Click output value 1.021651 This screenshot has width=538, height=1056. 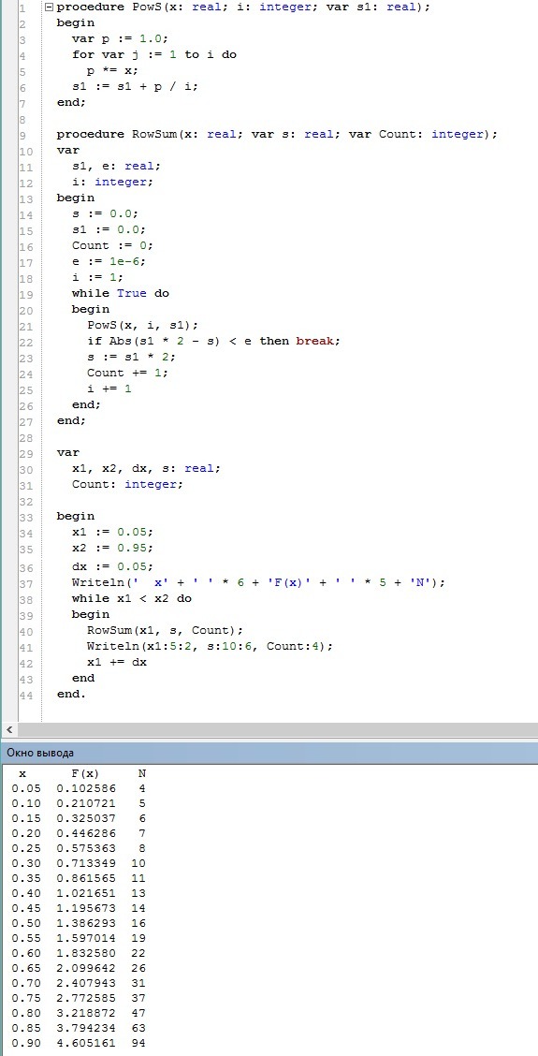pyautogui.click(x=86, y=893)
